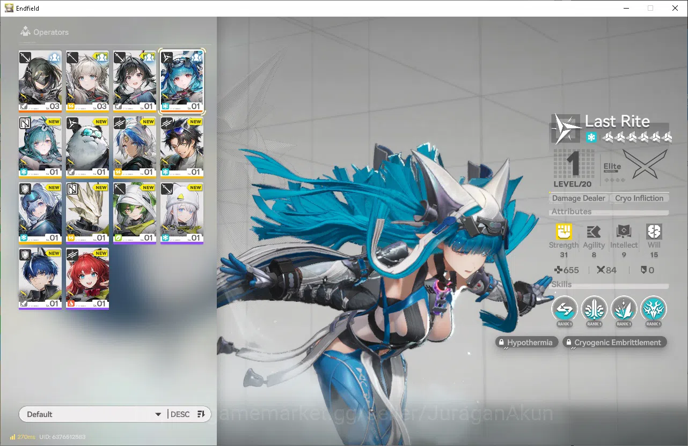Click the attack swords icon beside 84
The image size is (688, 446).
click(601, 270)
